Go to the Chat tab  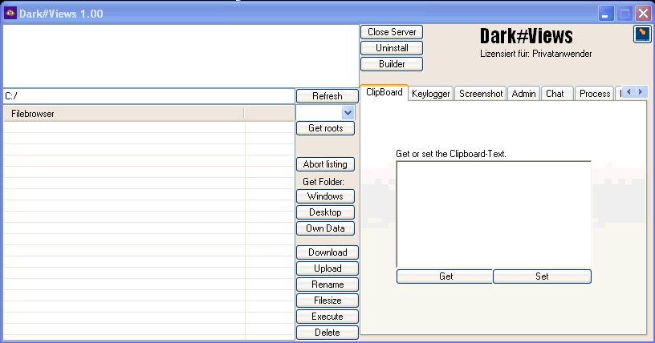point(555,94)
